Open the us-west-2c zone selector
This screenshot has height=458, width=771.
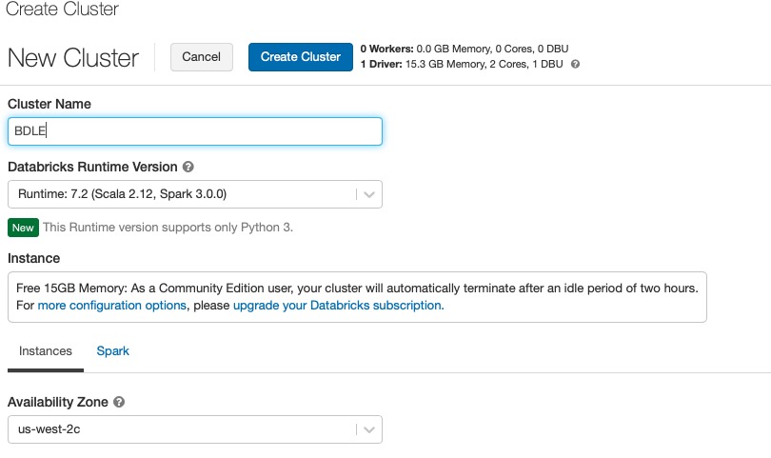[x=195, y=429]
